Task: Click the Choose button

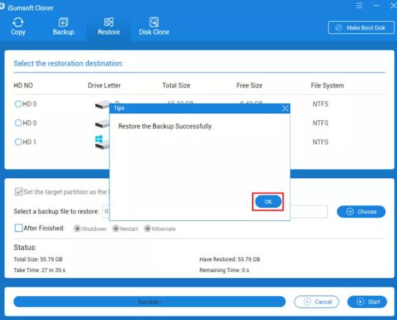Action: coord(361,211)
